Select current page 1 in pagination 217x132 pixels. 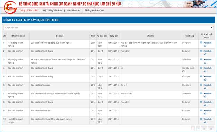coord(193,129)
